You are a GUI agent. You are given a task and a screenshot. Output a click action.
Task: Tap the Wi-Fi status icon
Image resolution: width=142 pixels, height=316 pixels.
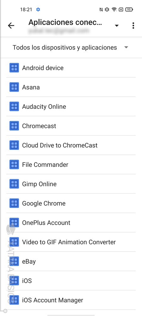pos(114,9)
